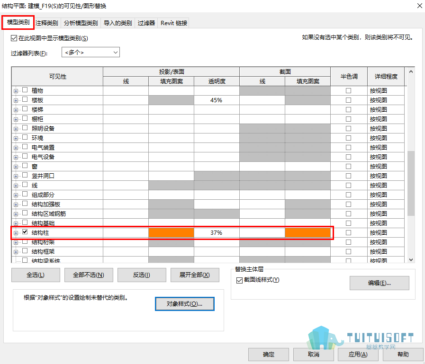
Task: Switch to the 过滤器 tab
Action: point(146,23)
